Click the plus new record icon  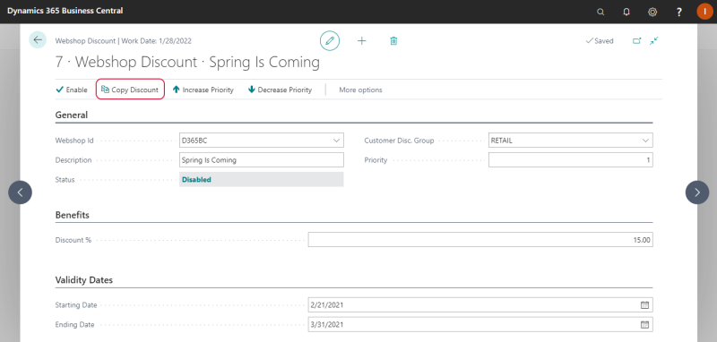coord(362,40)
